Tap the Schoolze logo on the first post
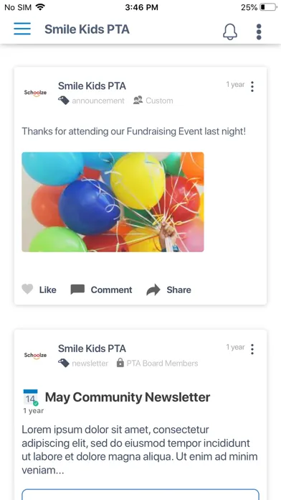281x500 pixels. pos(35,93)
